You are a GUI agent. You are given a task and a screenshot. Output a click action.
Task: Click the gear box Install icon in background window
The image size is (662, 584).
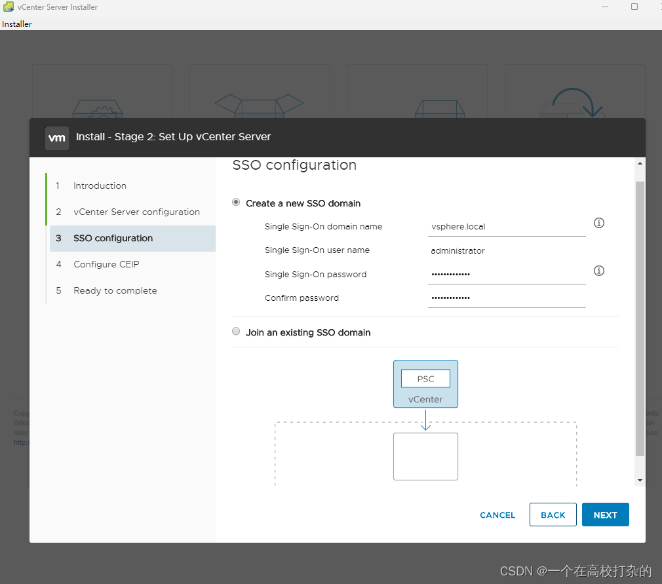tap(98, 109)
